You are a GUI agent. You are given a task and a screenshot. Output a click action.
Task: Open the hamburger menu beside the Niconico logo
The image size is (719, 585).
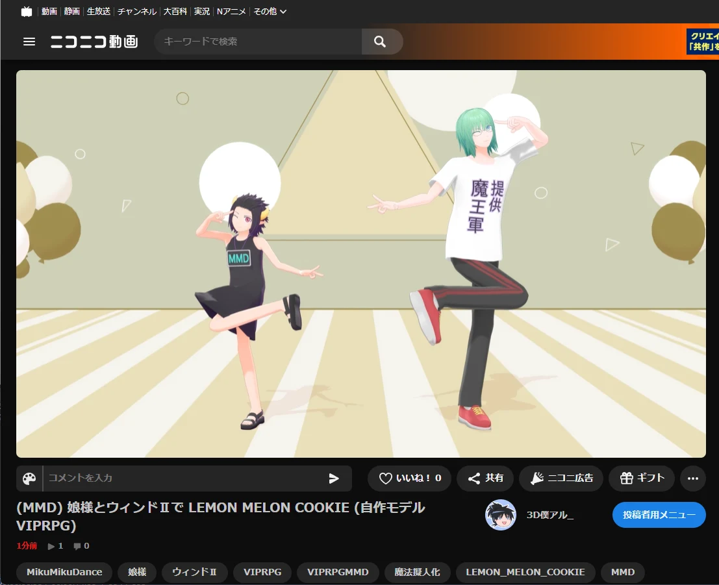(29, 42)
